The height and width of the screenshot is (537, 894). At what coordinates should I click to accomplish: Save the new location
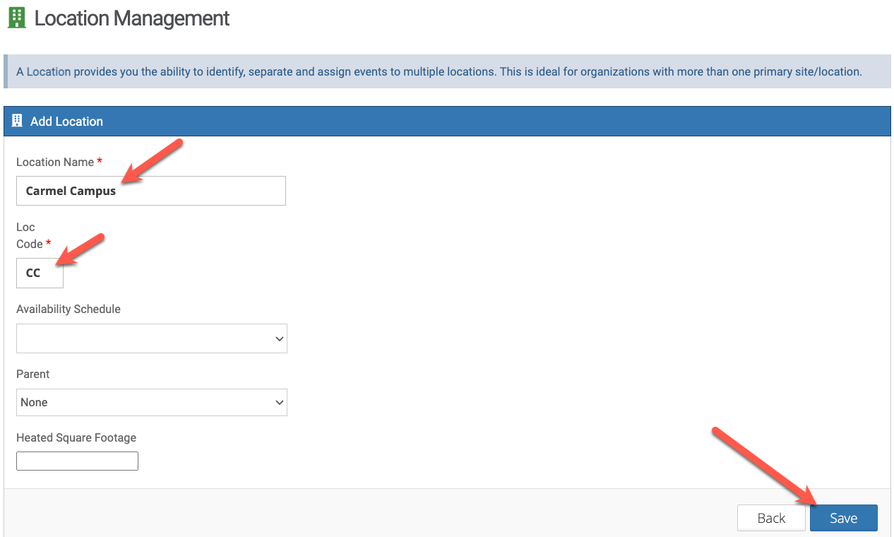(x=844, y=518)
